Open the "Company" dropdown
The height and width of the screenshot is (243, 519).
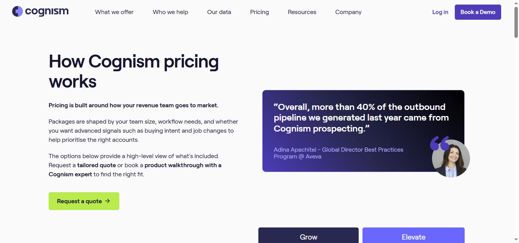(348, 12)
